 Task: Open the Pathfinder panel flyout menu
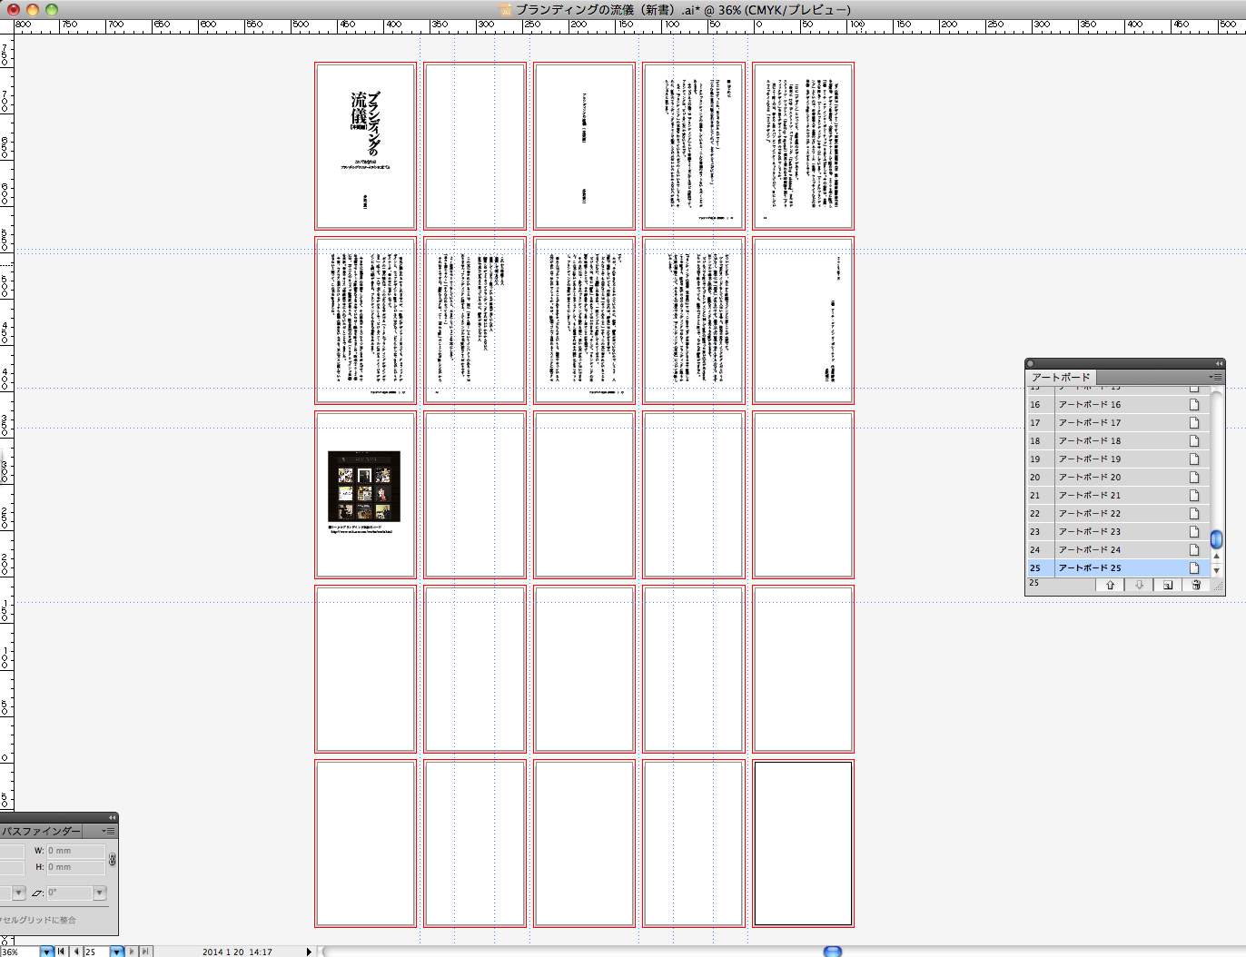[x=108, y=831]
